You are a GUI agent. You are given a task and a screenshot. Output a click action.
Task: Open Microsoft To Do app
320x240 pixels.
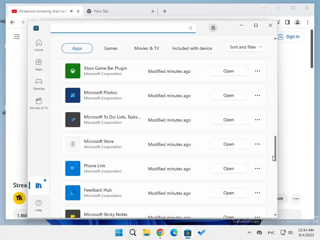click(228, 120)
